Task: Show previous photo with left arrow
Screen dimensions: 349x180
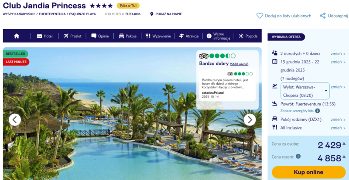Action: [15, 120]
